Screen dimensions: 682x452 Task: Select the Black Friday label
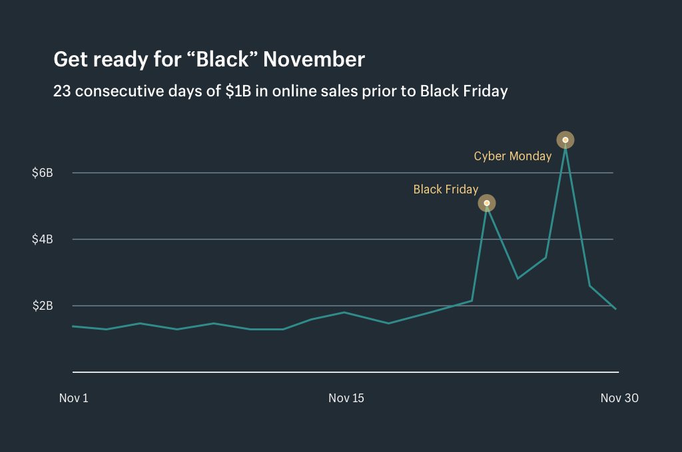point(446,189)
